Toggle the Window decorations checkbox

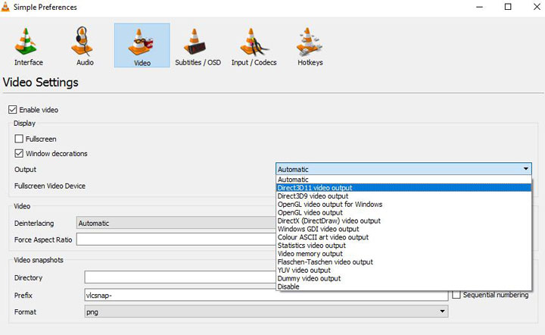(x=19, y=153)
